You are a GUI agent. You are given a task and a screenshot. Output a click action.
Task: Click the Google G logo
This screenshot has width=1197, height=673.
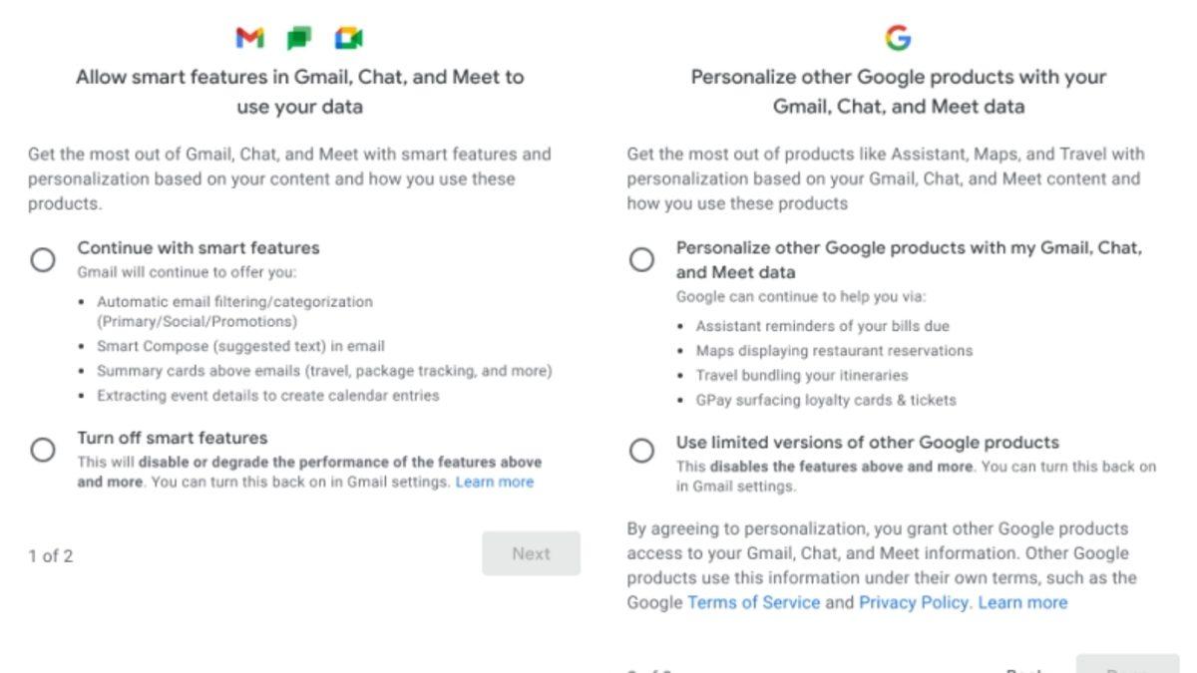pyautogui.click(x=899, y=38)
